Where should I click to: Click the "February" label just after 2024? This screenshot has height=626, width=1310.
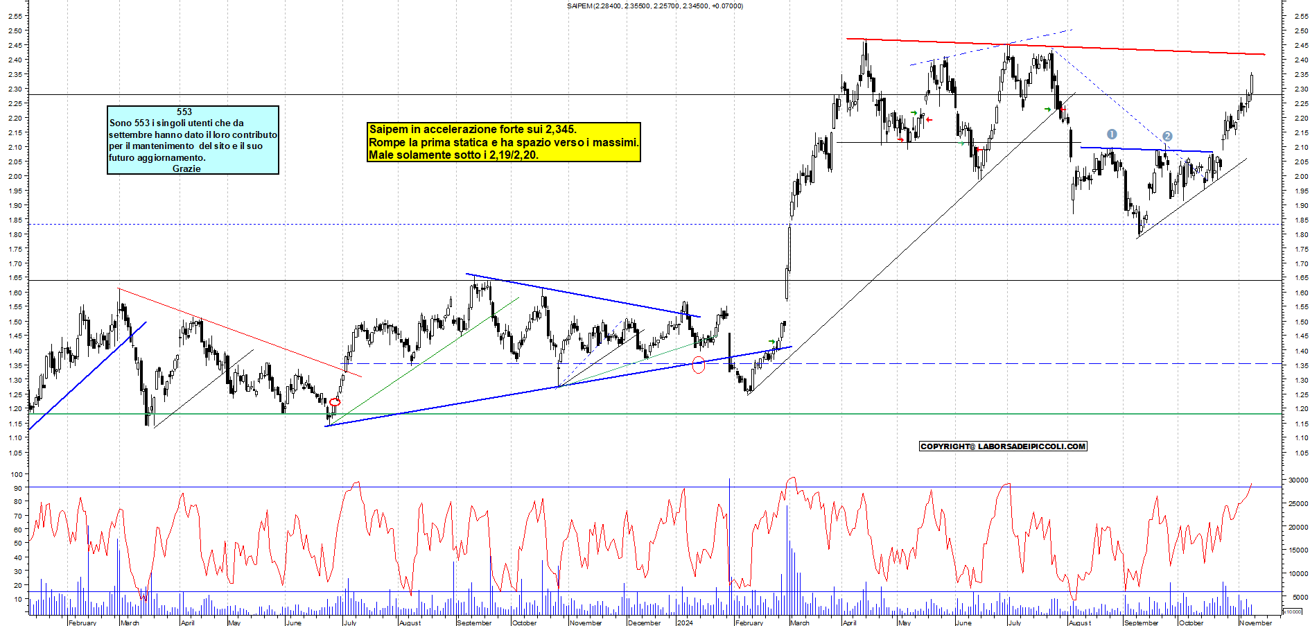(749, 623)
